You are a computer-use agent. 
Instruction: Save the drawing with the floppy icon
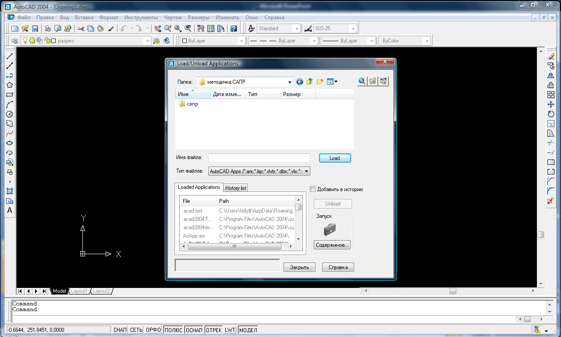(35, 28)
